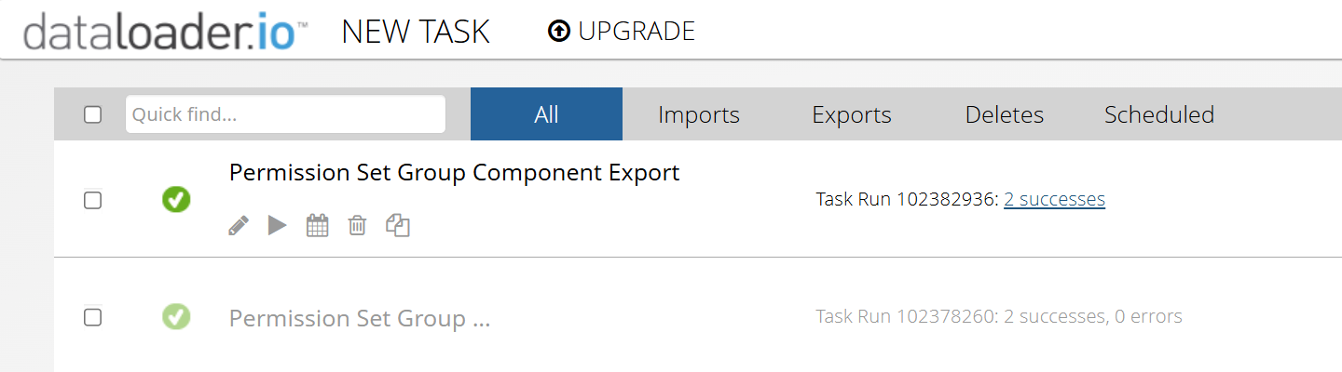
Task: Check the box for the second task row
Action: [92, 317]
